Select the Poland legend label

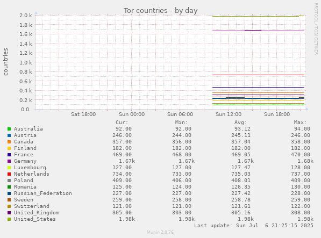(x=23, y=181)
